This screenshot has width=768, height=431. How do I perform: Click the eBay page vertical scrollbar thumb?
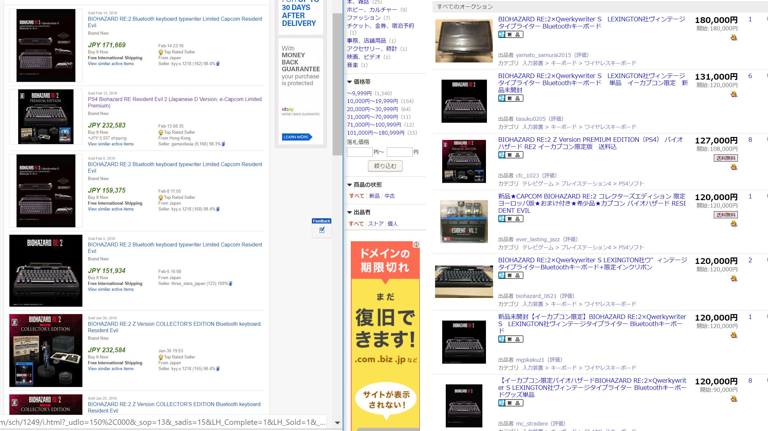pos(337,84)
